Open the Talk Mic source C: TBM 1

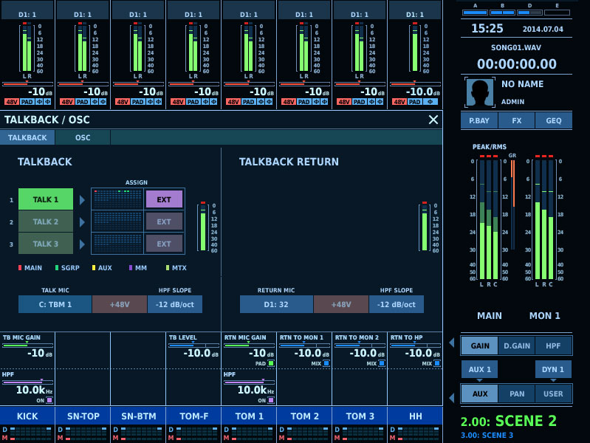(55, 304)
